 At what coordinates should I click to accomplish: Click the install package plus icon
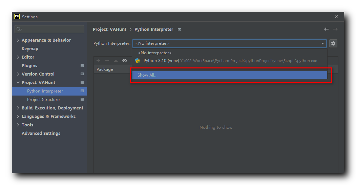[x=98, y=61]
